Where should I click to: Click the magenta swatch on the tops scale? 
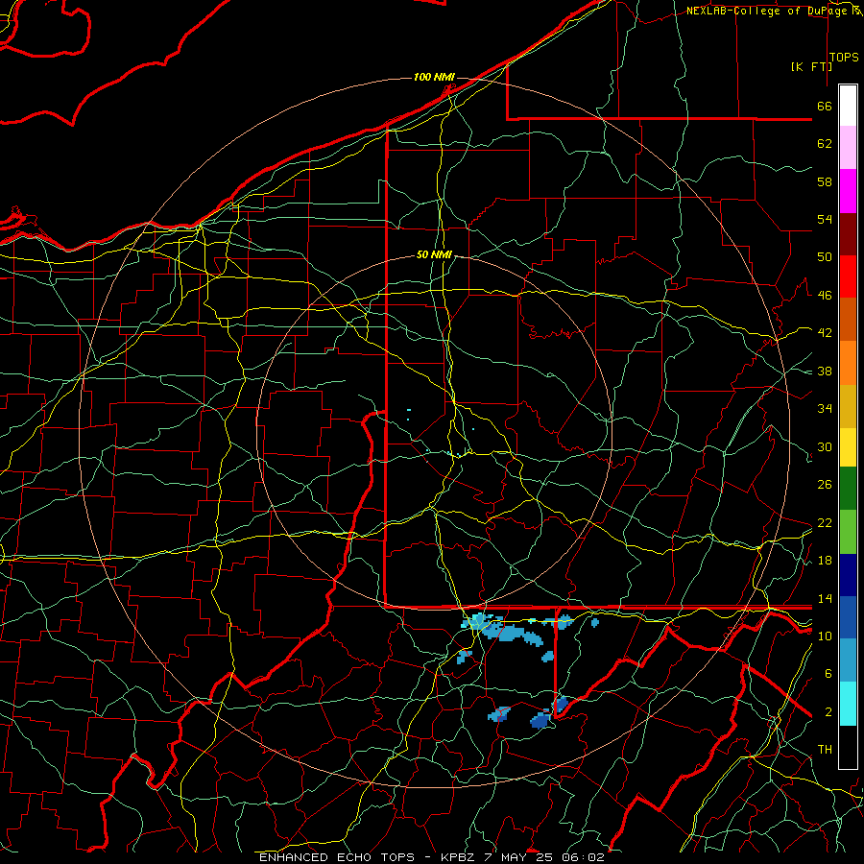848,191
